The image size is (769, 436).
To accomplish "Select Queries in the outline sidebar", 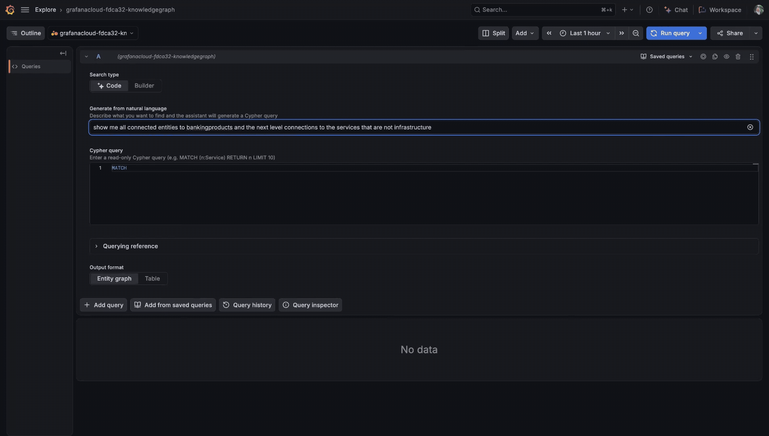I will coord(40,67).
